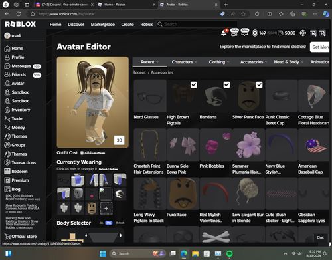Select the Pink Bobbles item
The image size is (332, 260).
coord(216,145)
